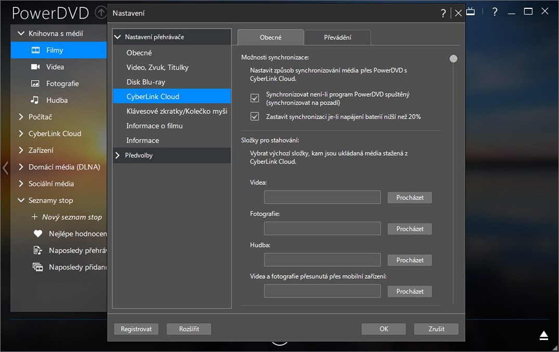Expand the Domácí média (DLNA) section
Screen dimensions: 559x352
point(21,167)
